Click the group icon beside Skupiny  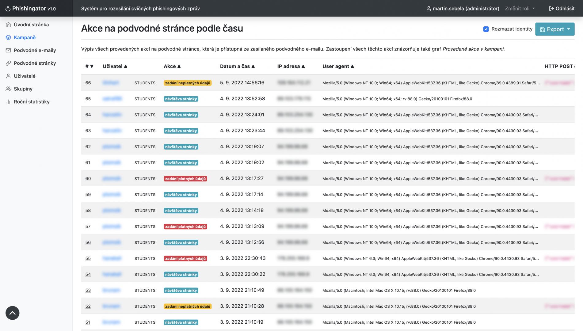[x=8, y=89]
